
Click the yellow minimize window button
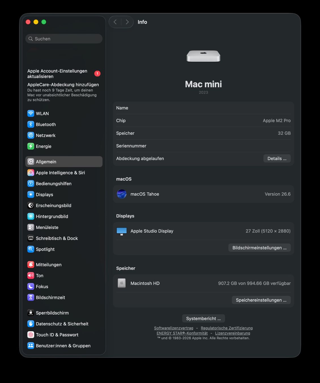click(36, 22)
